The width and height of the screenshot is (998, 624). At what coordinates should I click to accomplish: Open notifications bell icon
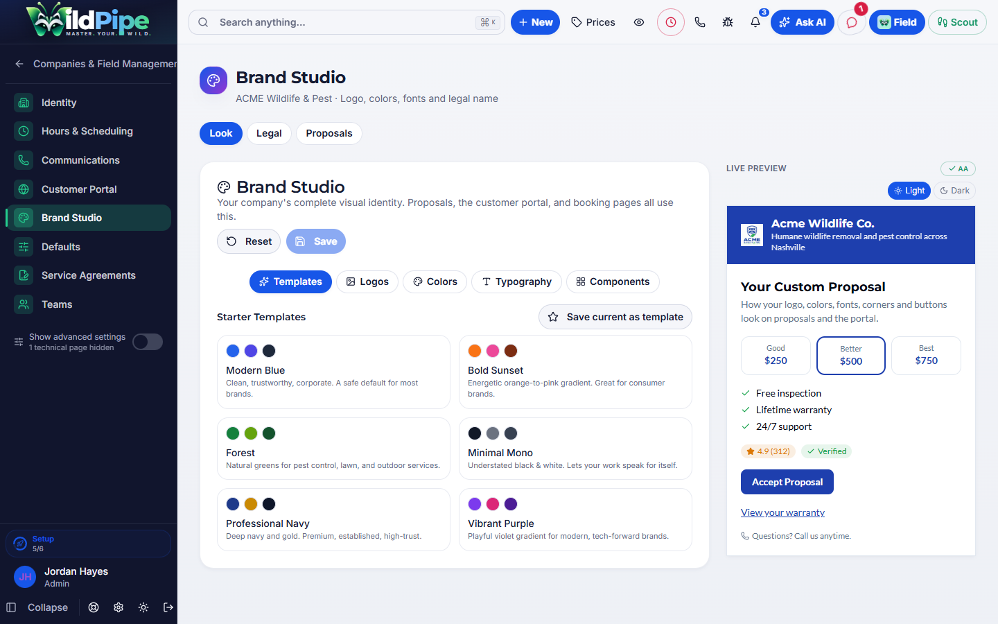(x=755, y=22)
